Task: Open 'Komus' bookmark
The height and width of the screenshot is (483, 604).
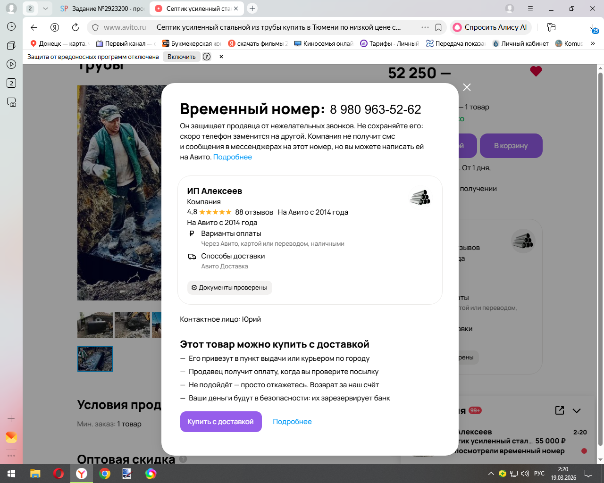Action: [x=569, y=43]
